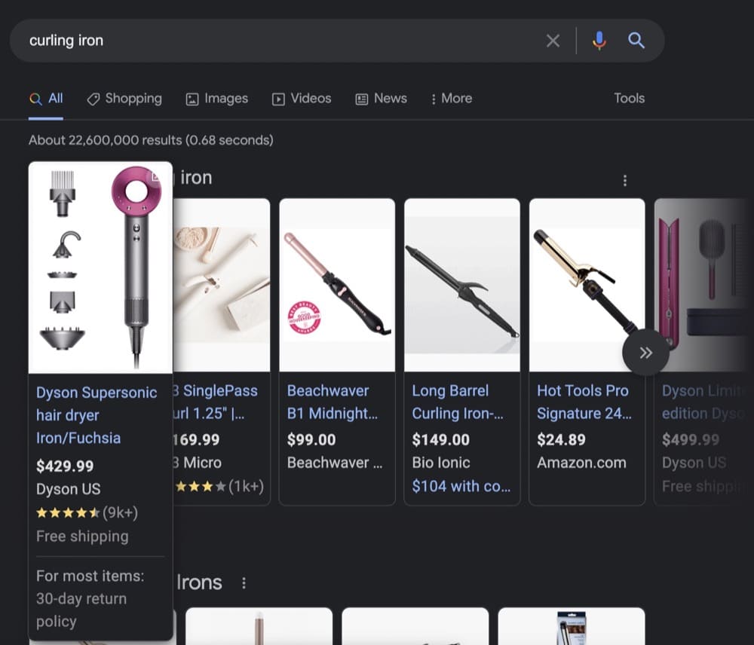Open the Beachwaver B1 Midnight product link
The width and height of the screenshot is (754, 645).
[x=333, y=402]
